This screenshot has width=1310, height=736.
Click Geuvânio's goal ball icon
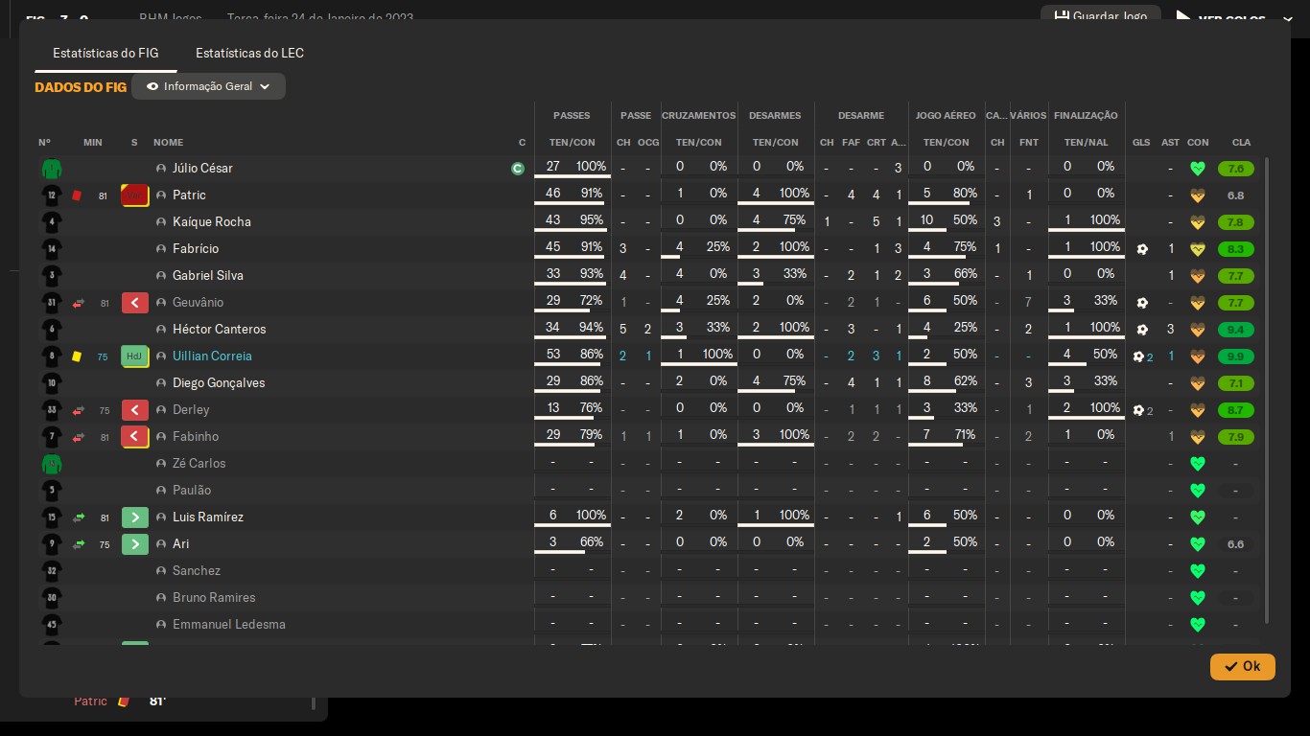tap(1141, 303)
